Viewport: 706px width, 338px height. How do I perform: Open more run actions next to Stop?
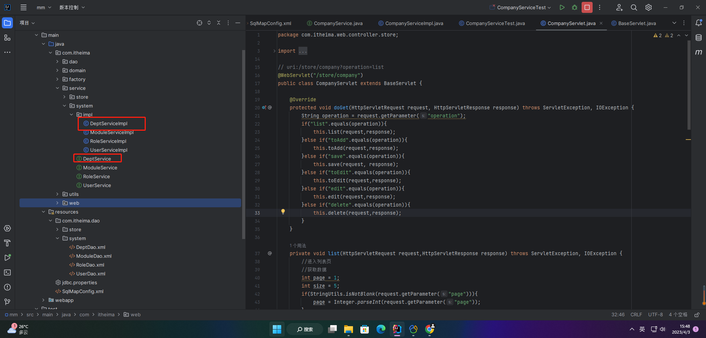600,7
